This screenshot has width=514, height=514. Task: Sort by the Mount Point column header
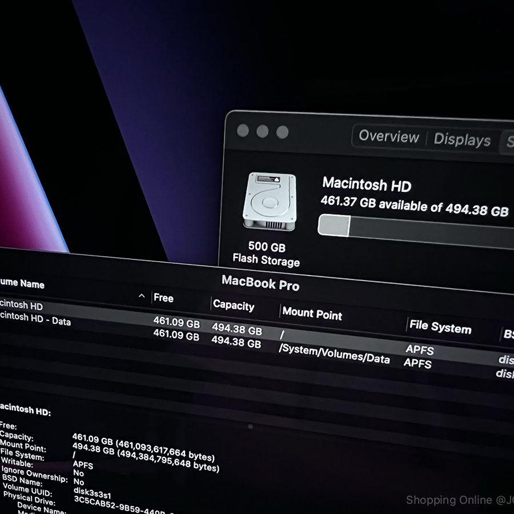pyautogui.click(x=312, y=314)
